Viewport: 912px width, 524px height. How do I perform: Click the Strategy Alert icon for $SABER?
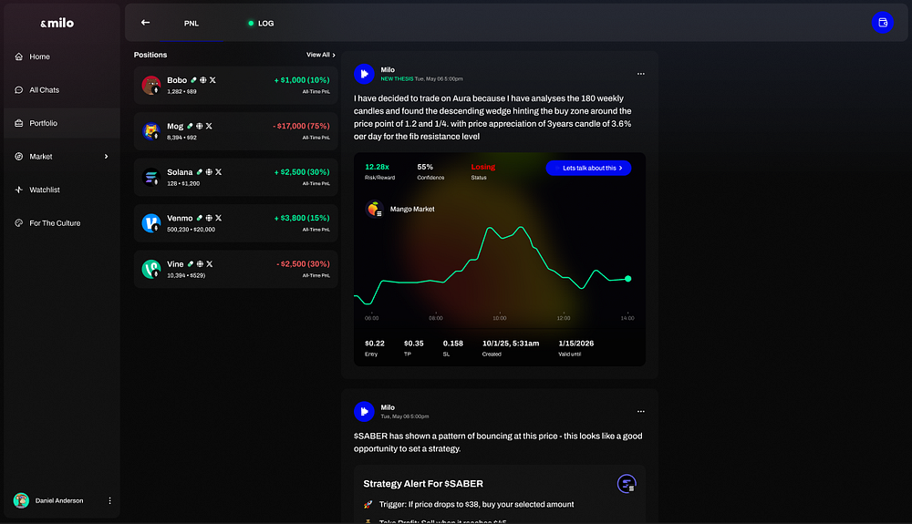coord(627,484)
